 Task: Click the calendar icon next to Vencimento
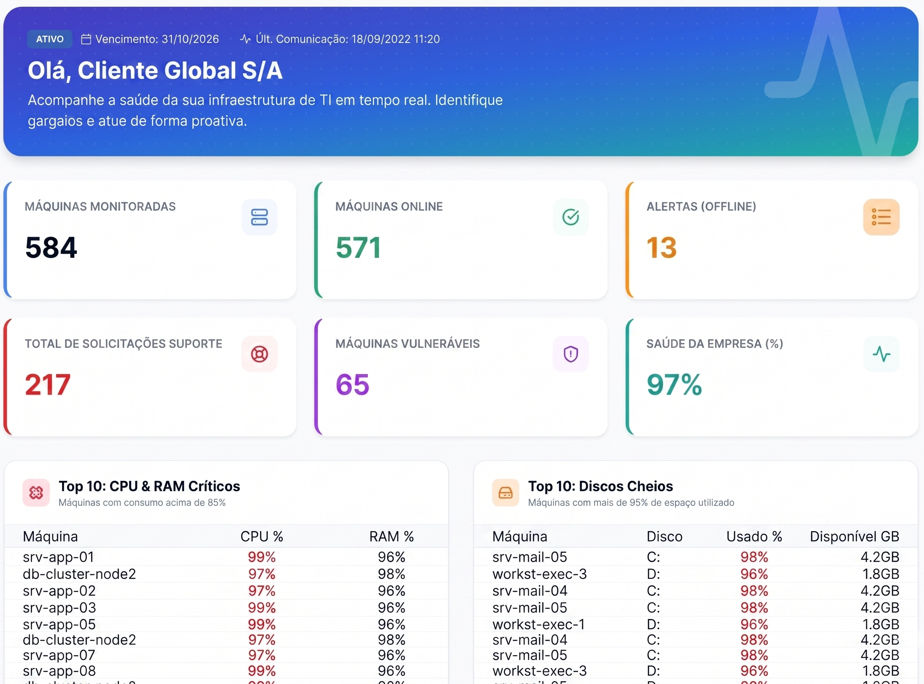(86, 39)
